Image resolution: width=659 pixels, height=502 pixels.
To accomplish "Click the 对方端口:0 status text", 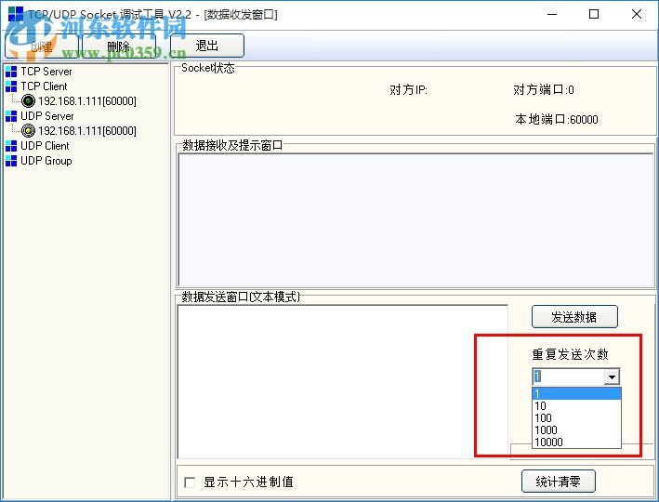I will tap(544, 89).
